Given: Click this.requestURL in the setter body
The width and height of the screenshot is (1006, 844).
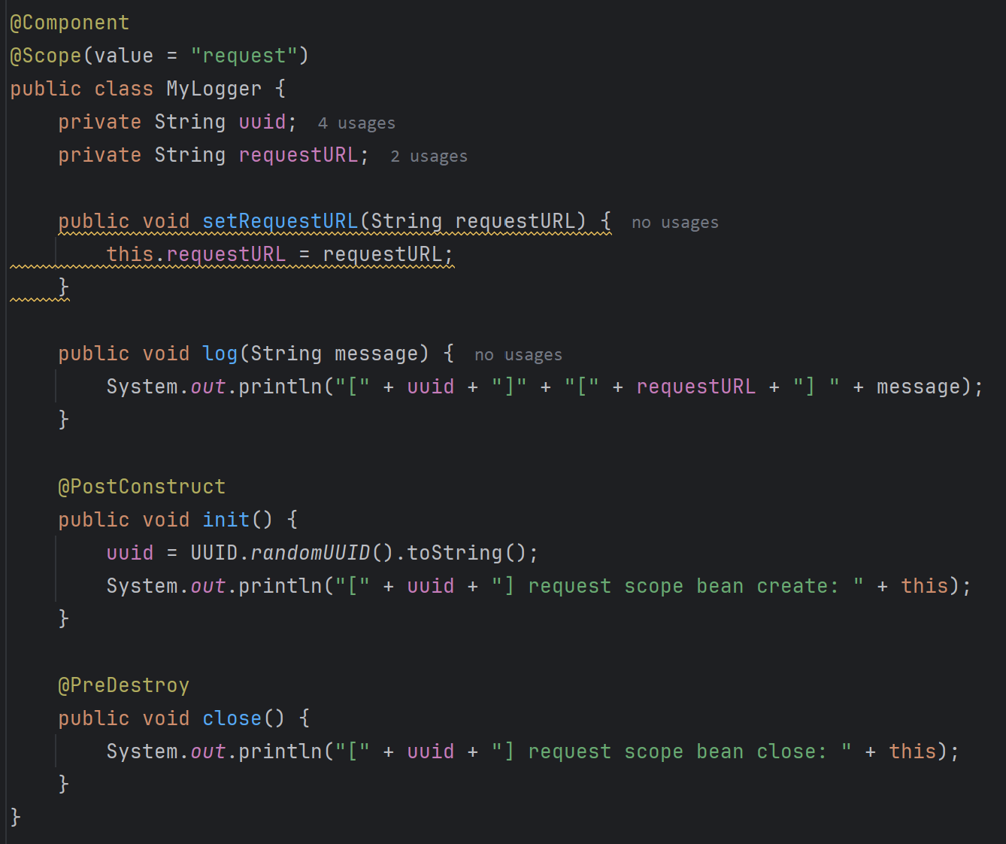Looking at the screenshot, I should [x=196, y=254].
